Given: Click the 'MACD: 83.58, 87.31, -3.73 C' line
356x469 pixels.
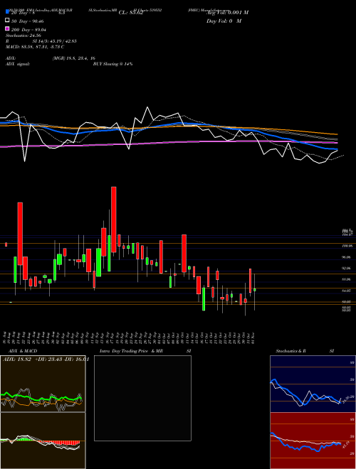Looking at the screenshot, I should (x=35, y=47).
